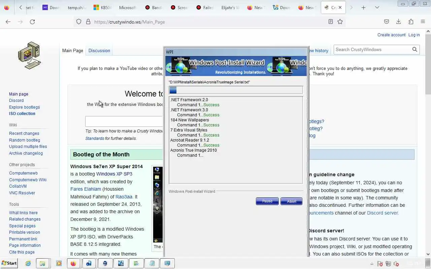Click the Discord server link

pos(383,213)
